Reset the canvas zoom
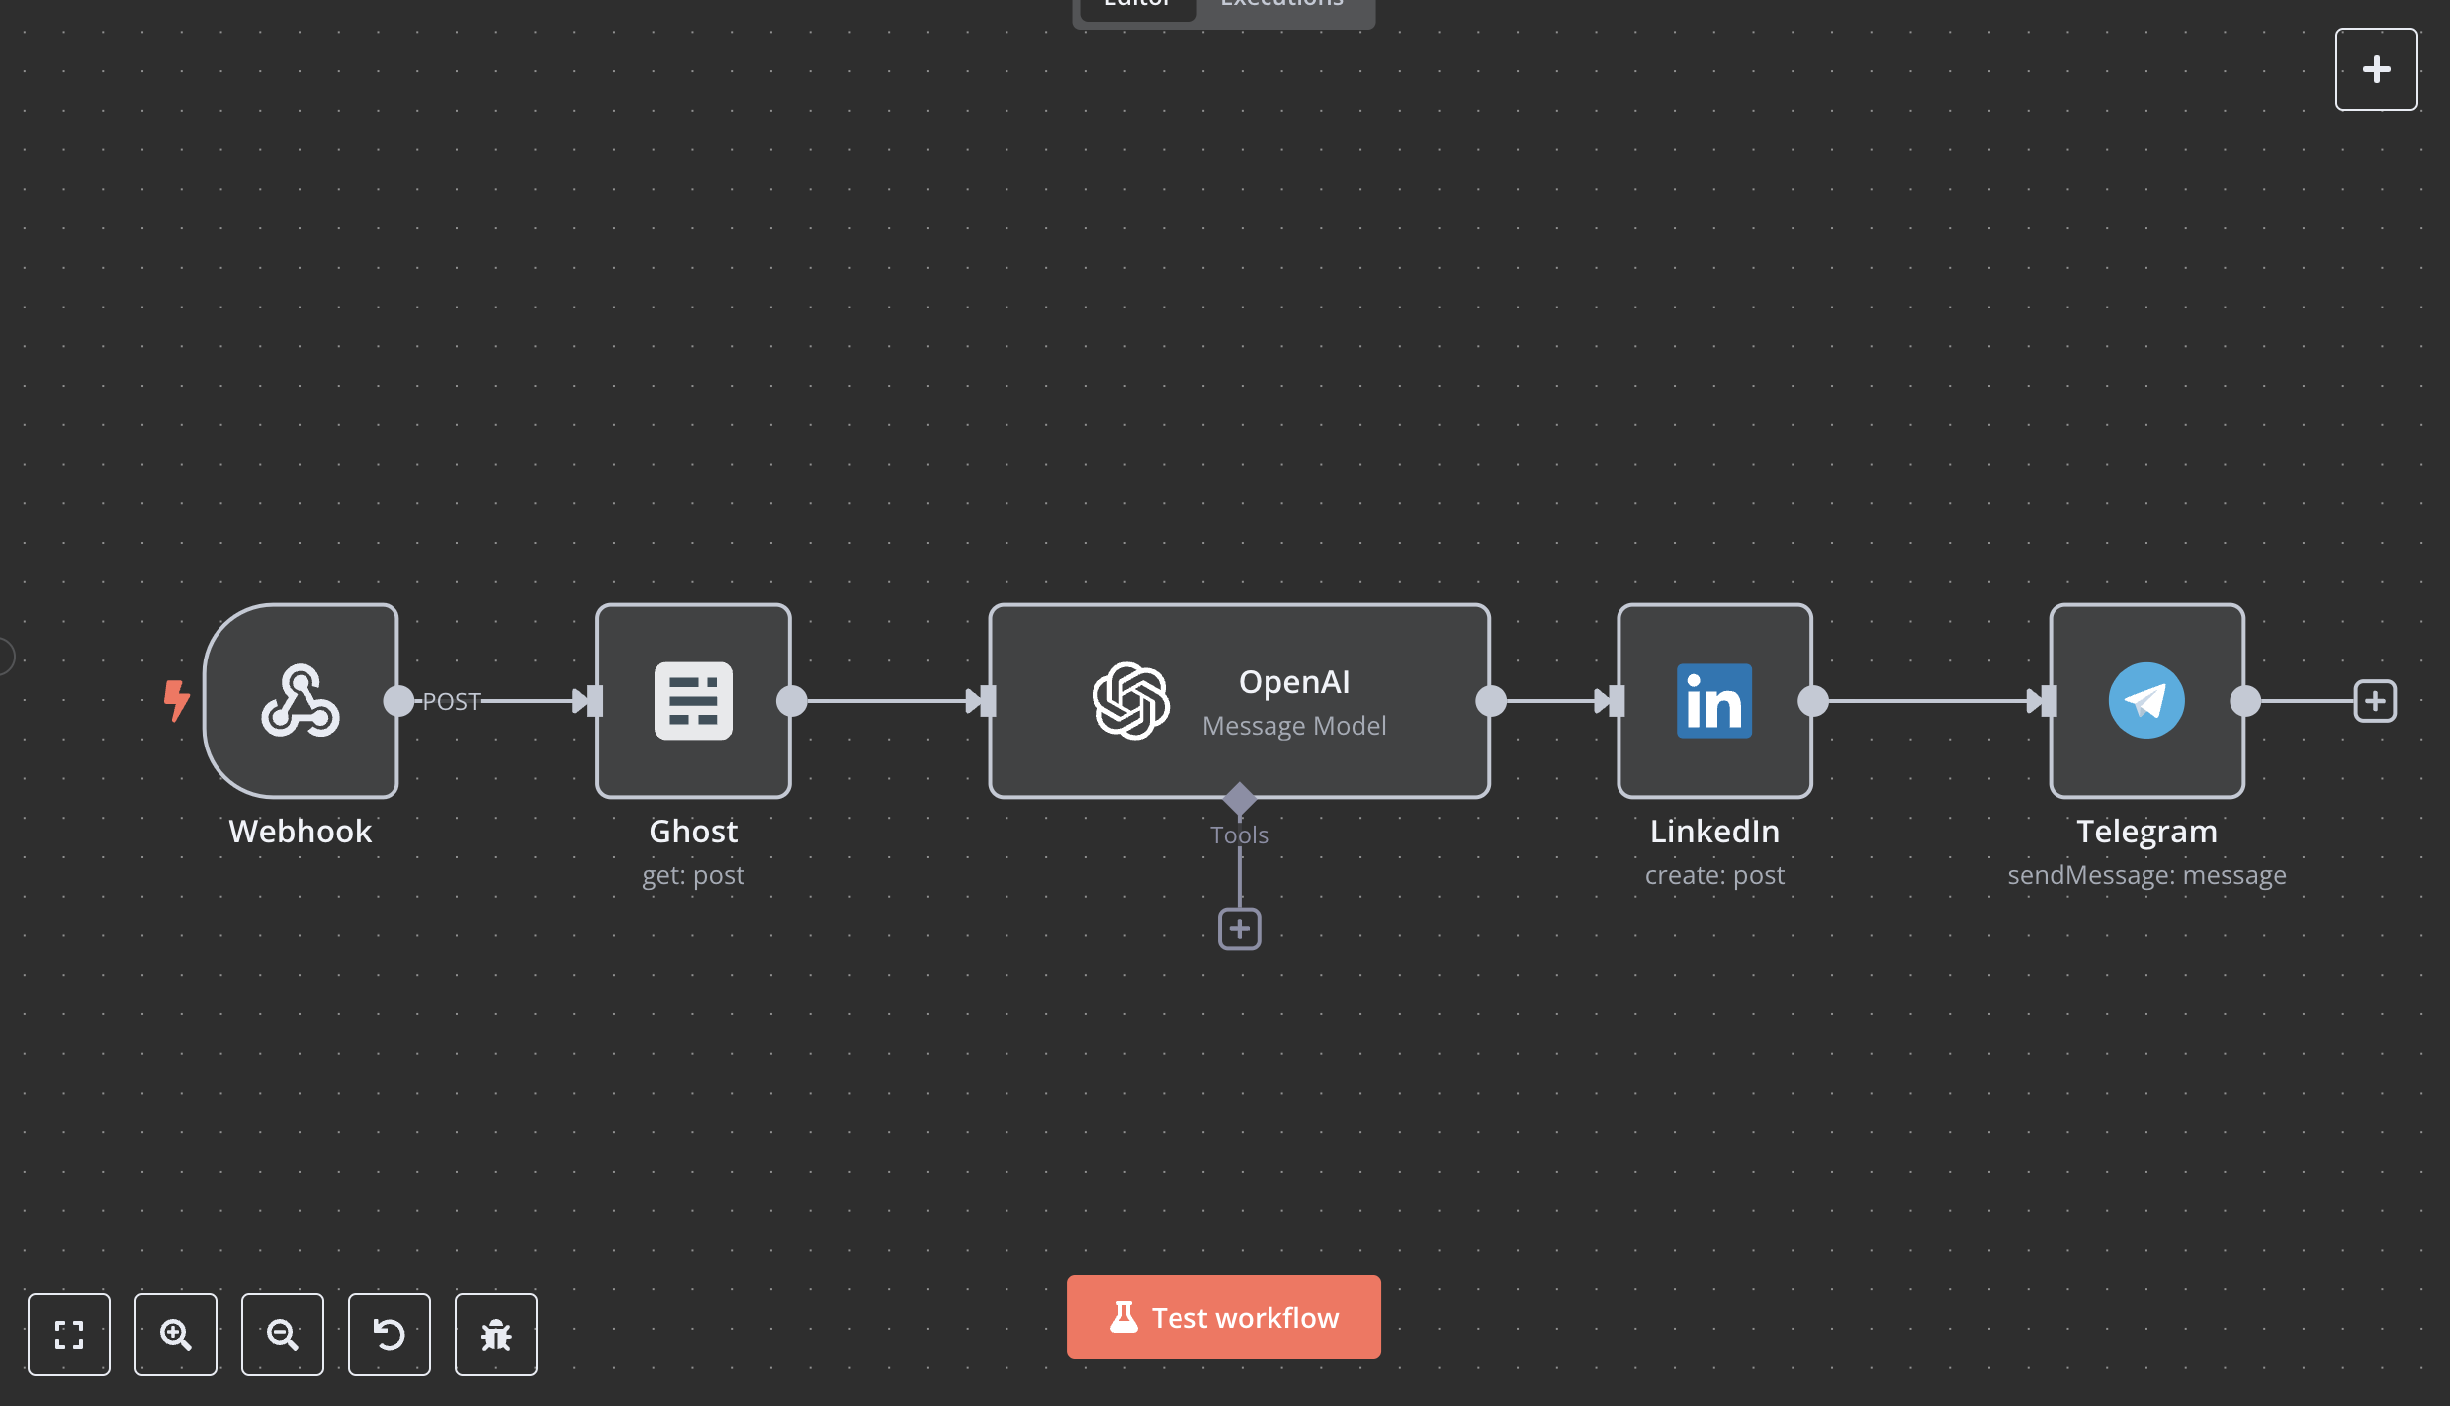This screenshot has width=2450, height=1406. (x=390, y=1334)
